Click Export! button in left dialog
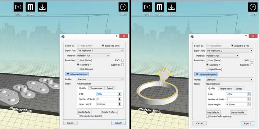 [x=118, y=123]
